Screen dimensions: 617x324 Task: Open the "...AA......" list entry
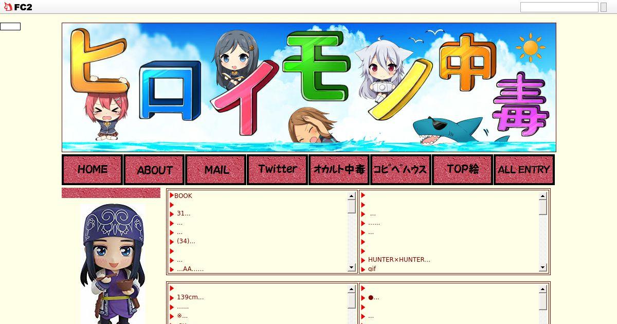(190, 269)
